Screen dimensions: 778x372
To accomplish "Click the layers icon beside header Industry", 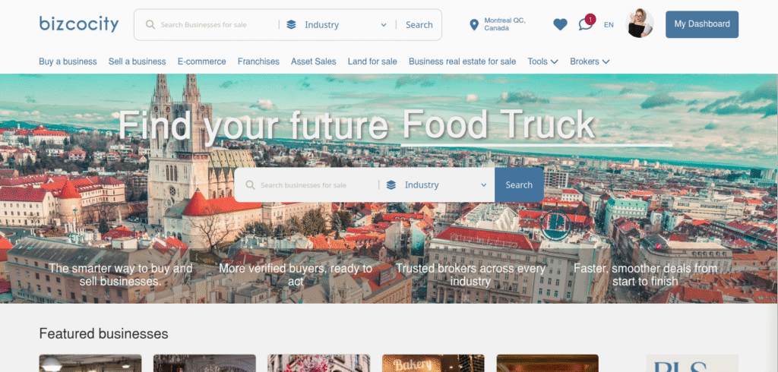I will (291, 24).
